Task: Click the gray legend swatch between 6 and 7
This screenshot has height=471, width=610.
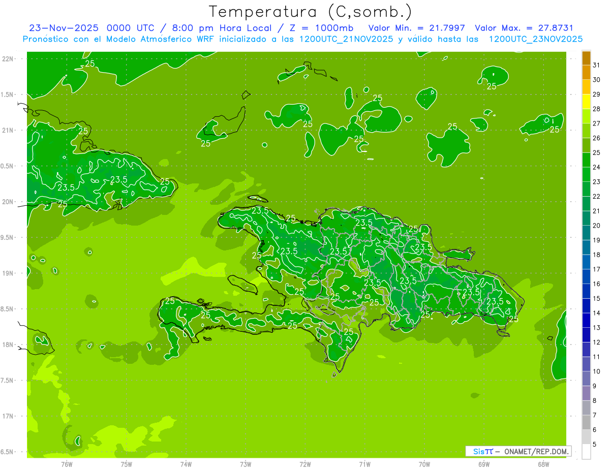Action: (587, 422)
